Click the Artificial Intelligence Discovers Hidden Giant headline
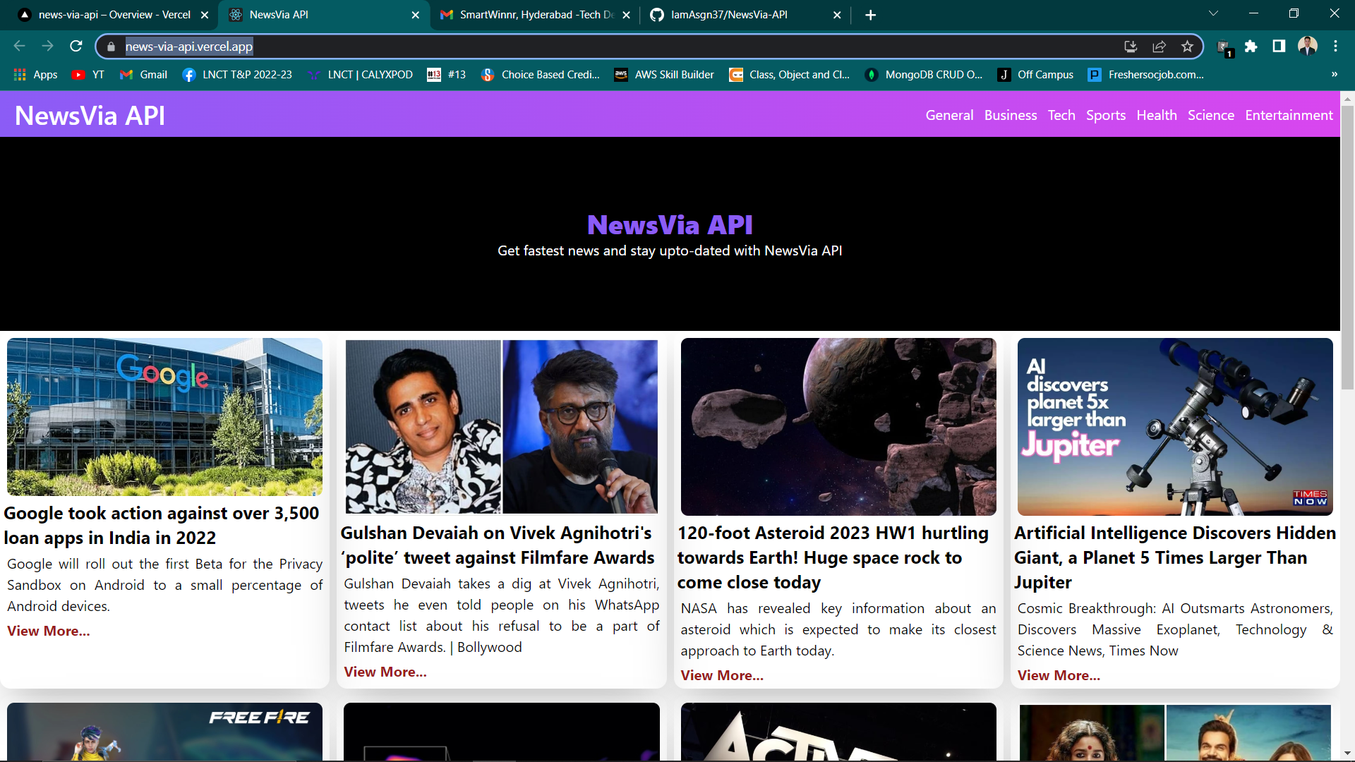The height and width of the screenshot is (762, 1355). coord(1175,557)
